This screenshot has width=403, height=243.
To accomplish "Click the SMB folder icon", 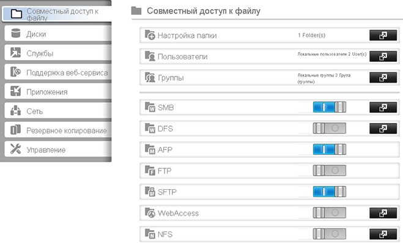I will [x=150, y=107].
